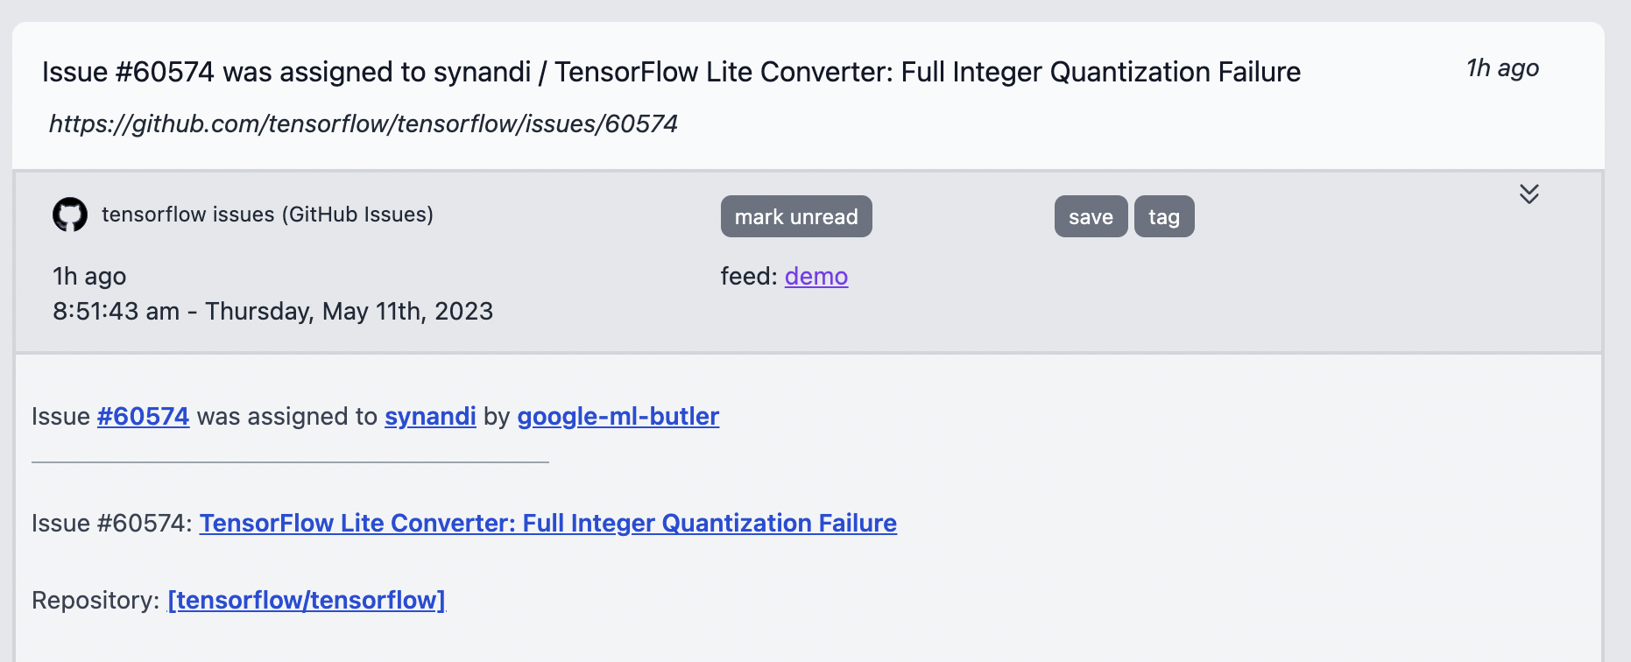This screenshot has height=662, width=1631.
Task: Open the demo feed link
Action: point(816,277)
